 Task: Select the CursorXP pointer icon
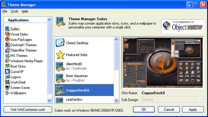(x=7, y=71)
